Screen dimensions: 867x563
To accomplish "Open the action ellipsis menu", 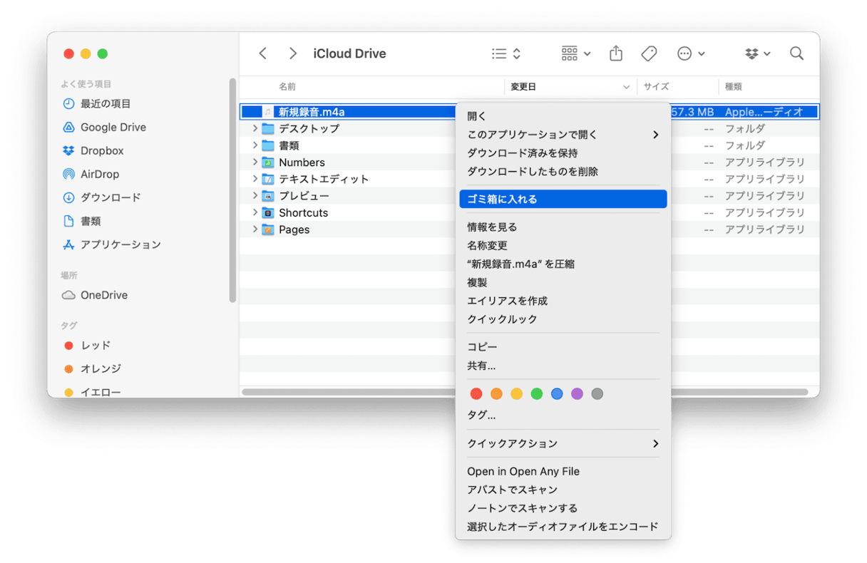I will tap(691, 53).
